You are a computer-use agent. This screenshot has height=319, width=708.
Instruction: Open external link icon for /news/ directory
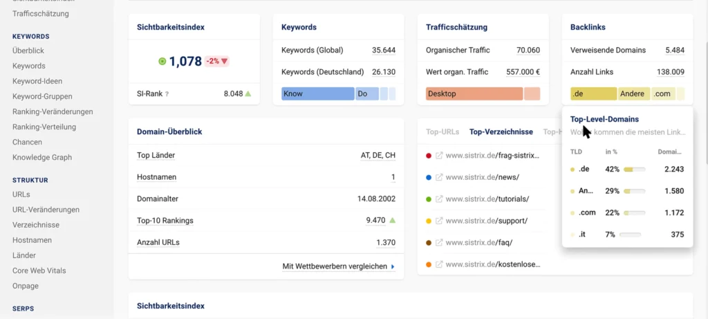click(x=439, y=178)
